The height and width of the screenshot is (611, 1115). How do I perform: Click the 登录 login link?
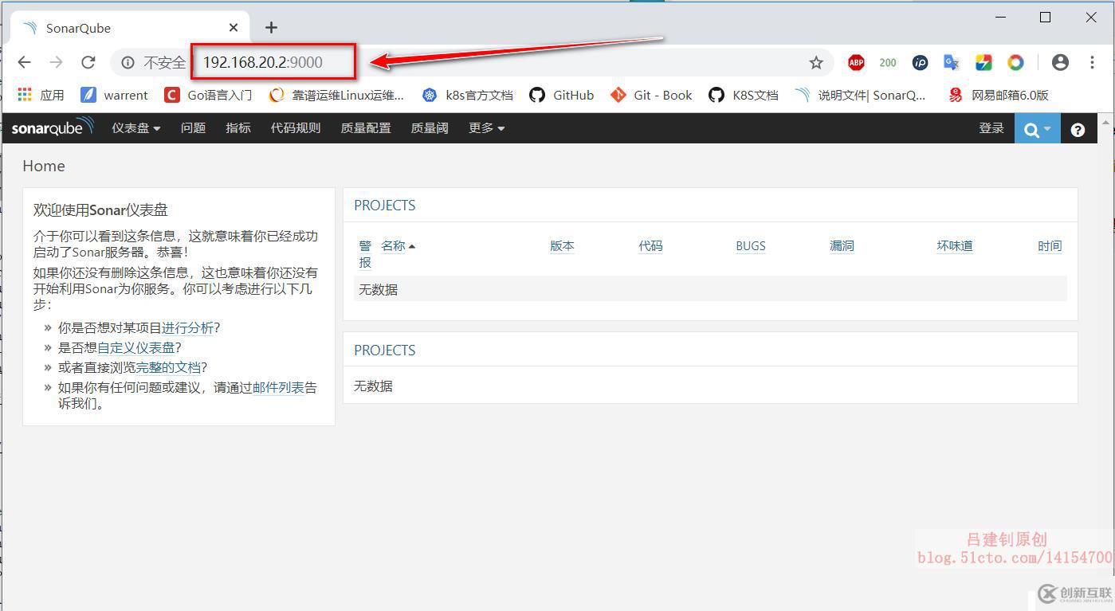click(x=991, y=128)
